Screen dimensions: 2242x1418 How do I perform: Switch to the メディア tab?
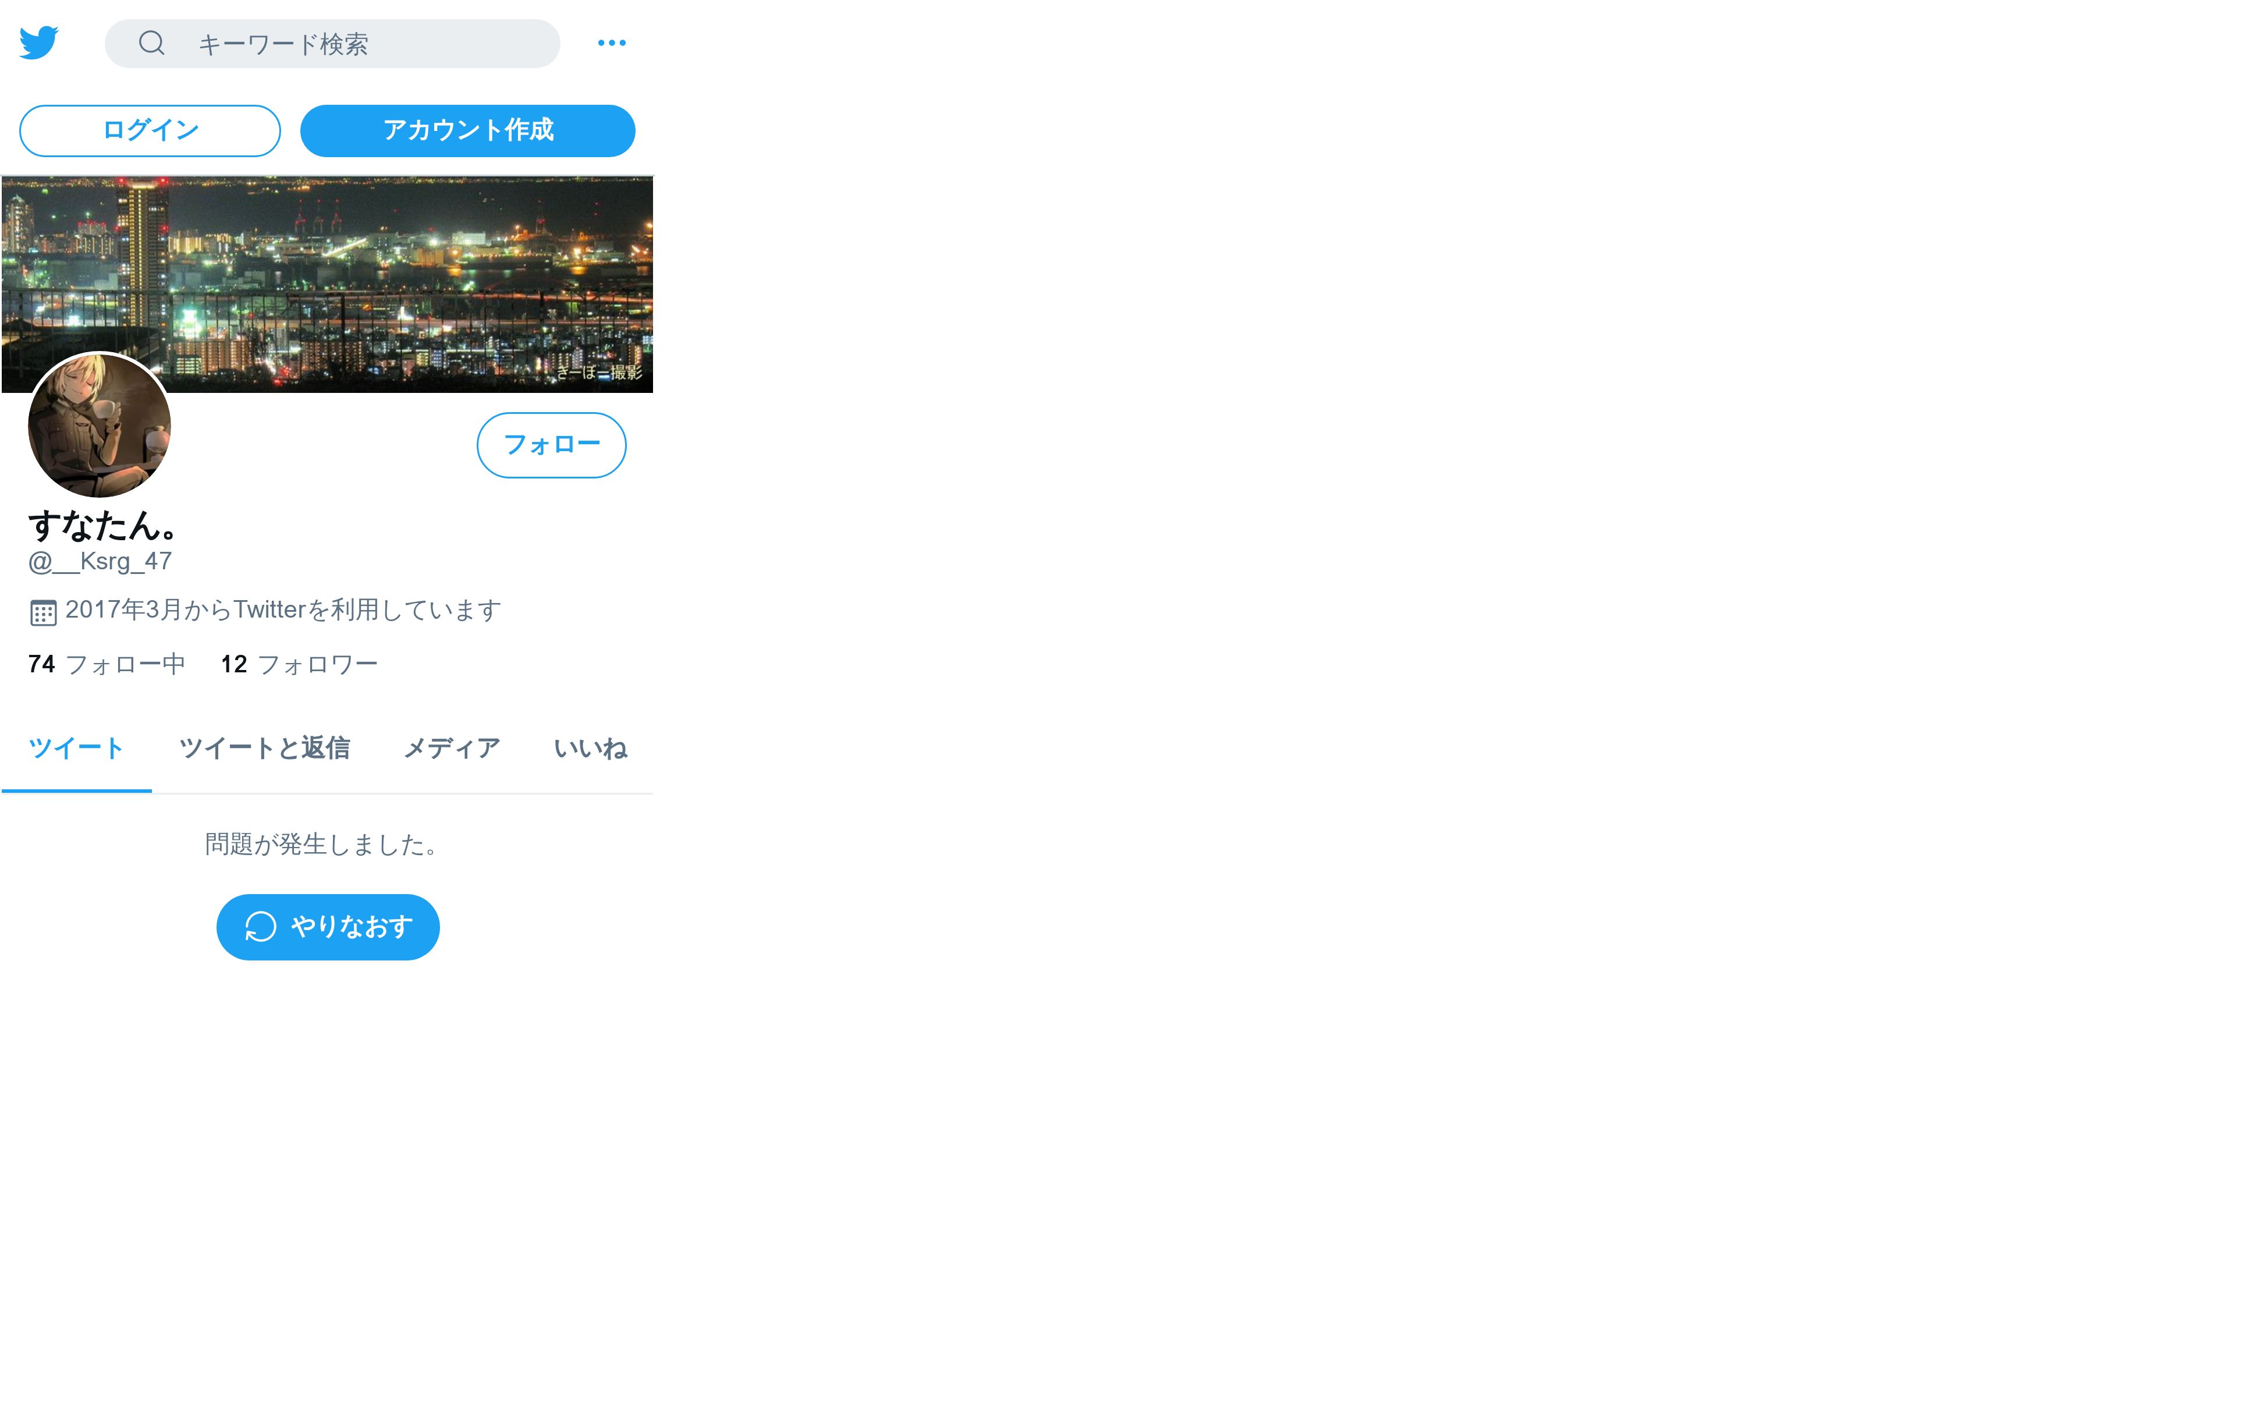(452, 749)
